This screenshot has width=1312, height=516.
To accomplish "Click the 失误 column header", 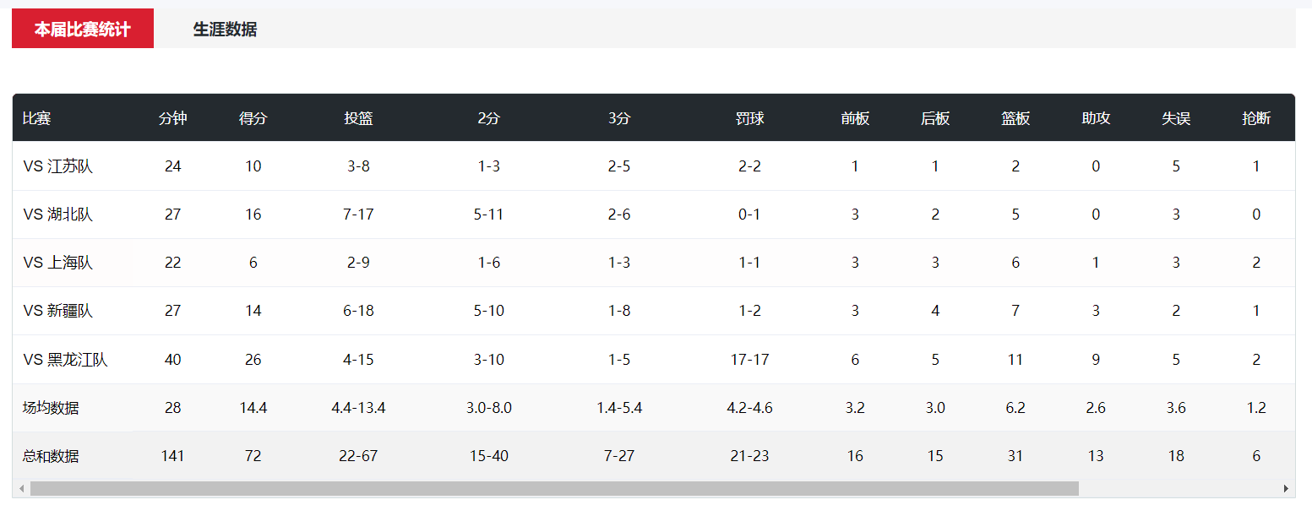I will tap(1176, 118).
